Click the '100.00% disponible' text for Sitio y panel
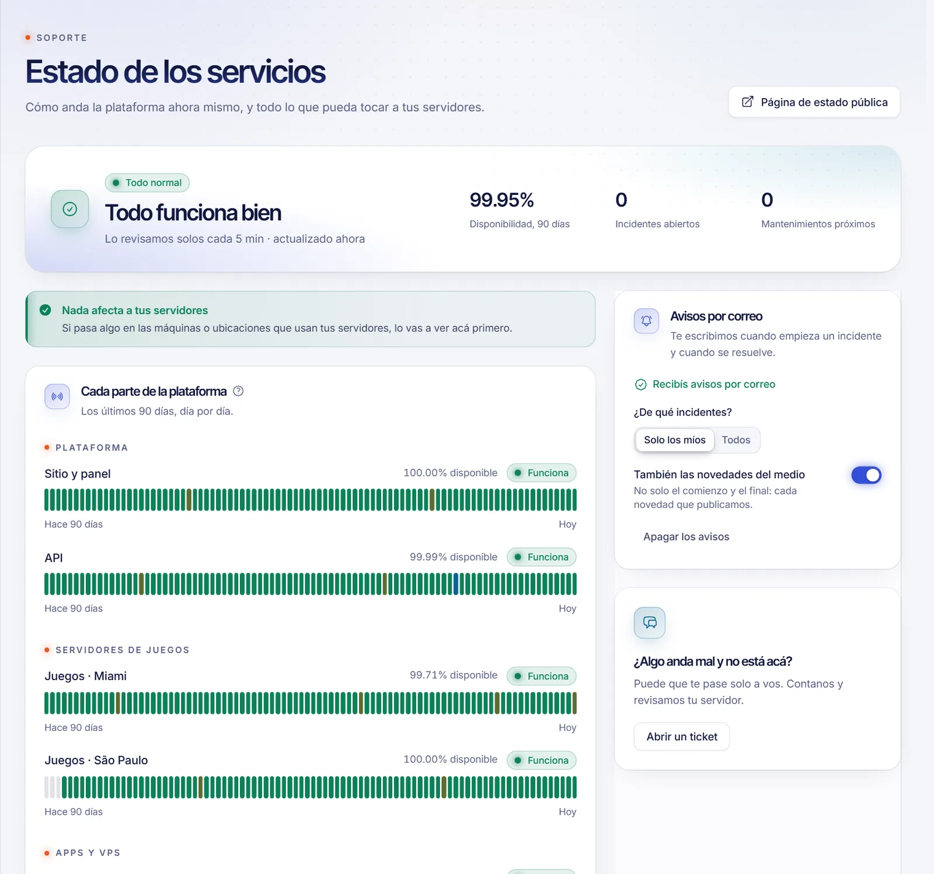934x874 pixels. (x=451, y=473)
